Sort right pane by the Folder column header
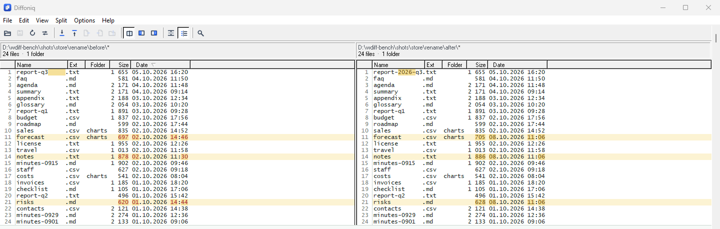Image resolution: width=720 pixels, height=229 pixels. click(455, 64)
